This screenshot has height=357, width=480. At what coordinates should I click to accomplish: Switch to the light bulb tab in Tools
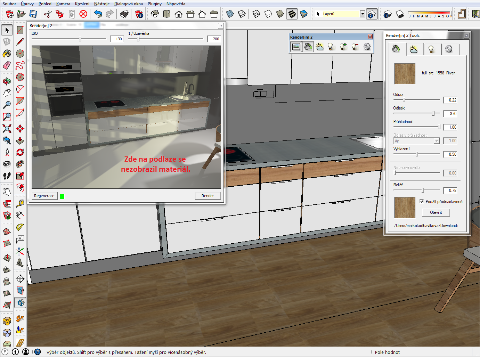pyautogui.click(x=431, y=49)
